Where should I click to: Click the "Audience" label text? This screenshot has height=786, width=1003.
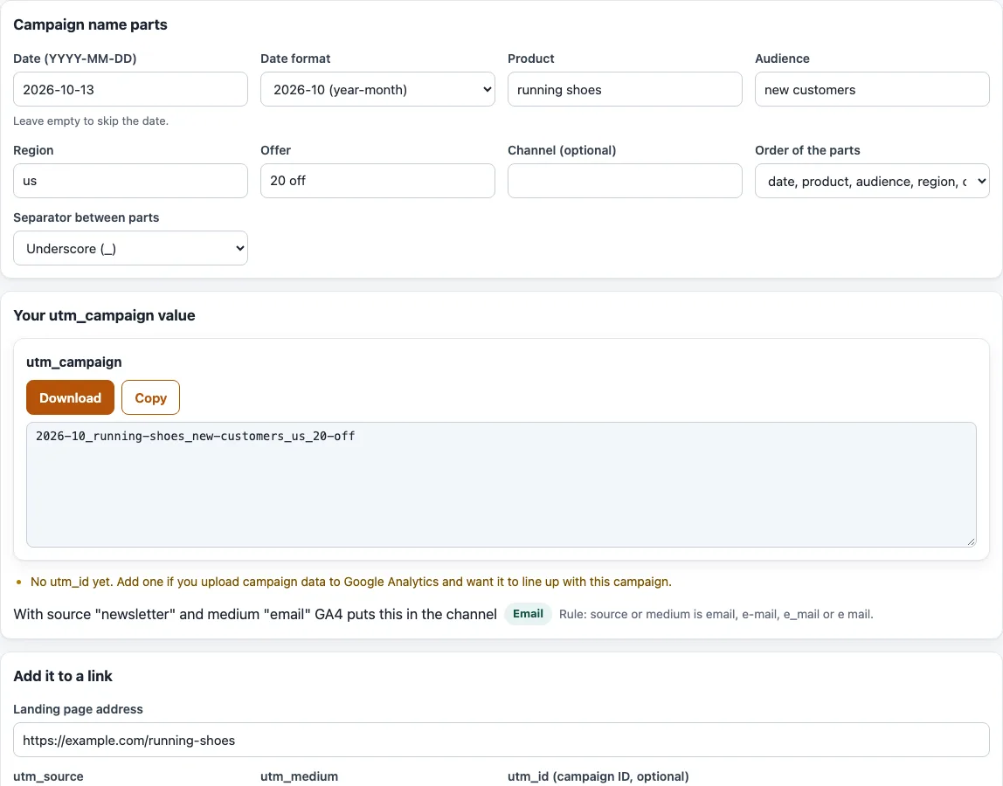coord(782,59)
